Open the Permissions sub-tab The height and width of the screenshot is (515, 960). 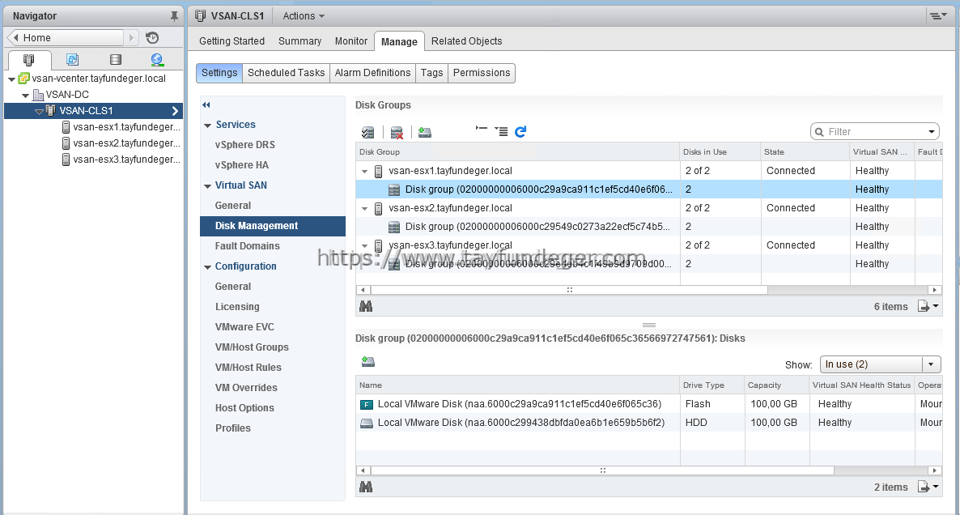[x=482, y=73]
